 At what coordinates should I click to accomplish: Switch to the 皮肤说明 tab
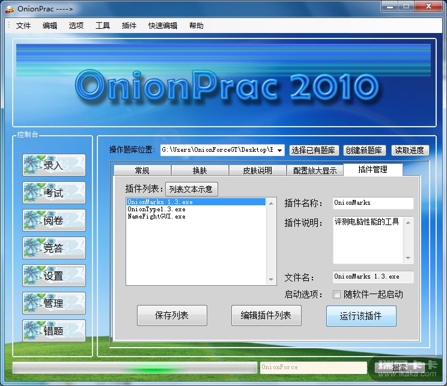click(x=257, y=170)
